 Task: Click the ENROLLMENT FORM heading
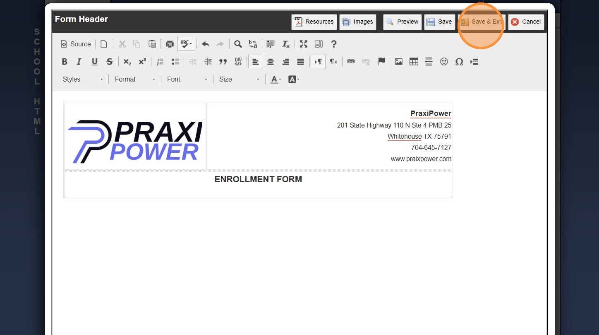click(x=258, y=179)
